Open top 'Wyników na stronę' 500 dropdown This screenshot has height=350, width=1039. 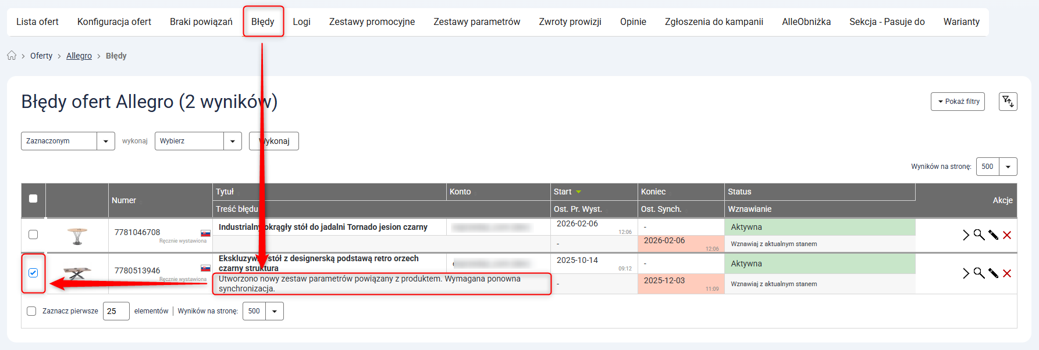(996, 167)
